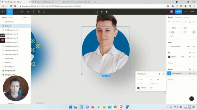Toggle Drop shadow visibility eye icon

click(190, 73)
